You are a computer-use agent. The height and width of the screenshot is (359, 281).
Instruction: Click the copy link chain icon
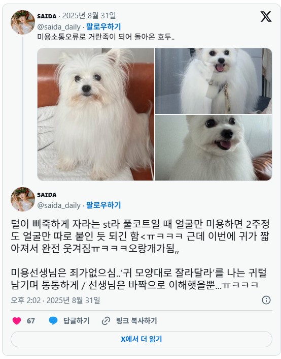point(106,321)
